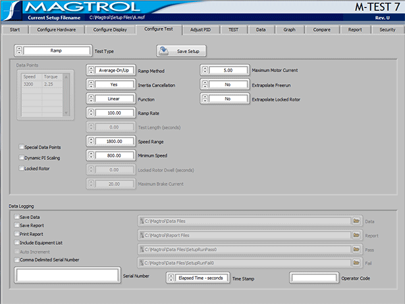Click the Time Stamp stepper arrows
Screen dimensions: 405x304
pyautogui.click(x=171, y=278)
